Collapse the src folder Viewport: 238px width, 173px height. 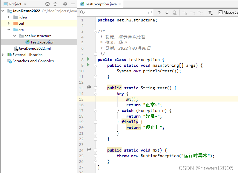9,30
